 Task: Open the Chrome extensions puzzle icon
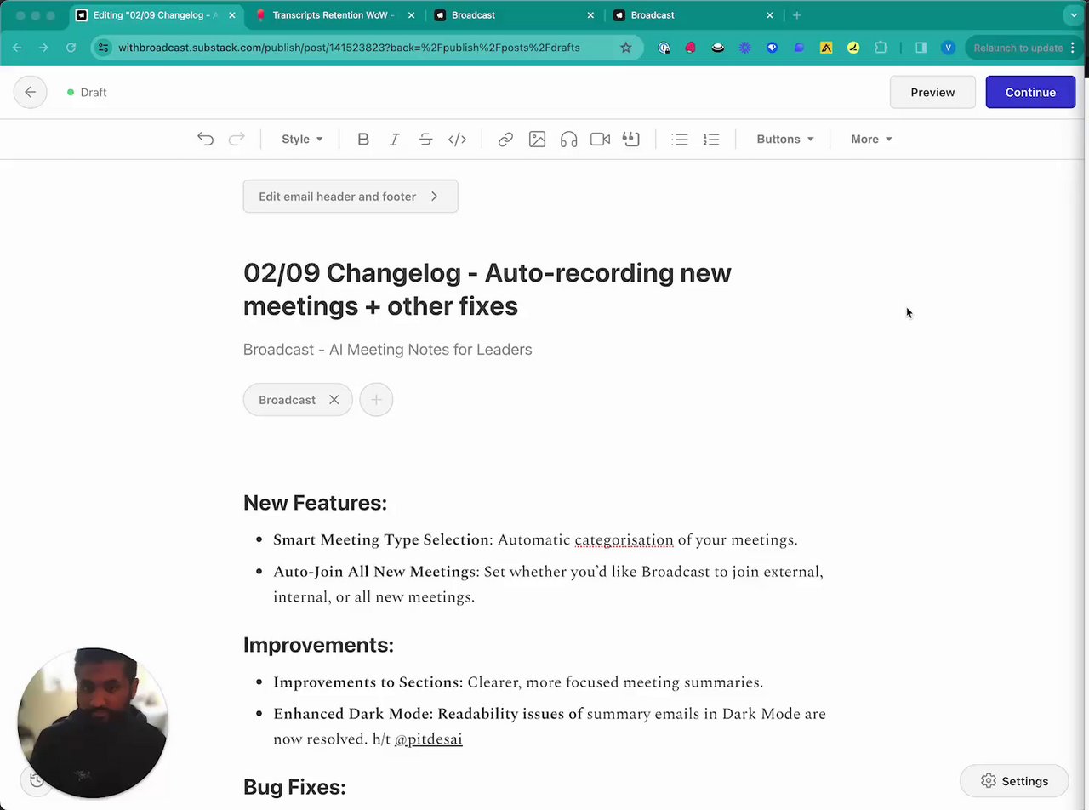click(x=881, y=48)
